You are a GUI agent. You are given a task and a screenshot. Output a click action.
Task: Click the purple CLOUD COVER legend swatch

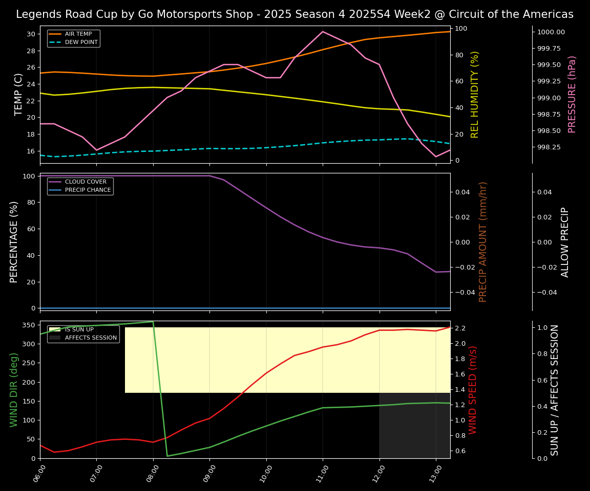55,182
